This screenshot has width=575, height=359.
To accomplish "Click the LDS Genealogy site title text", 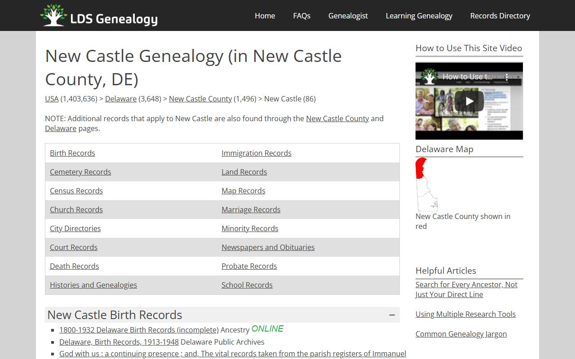I will point(114,19).
